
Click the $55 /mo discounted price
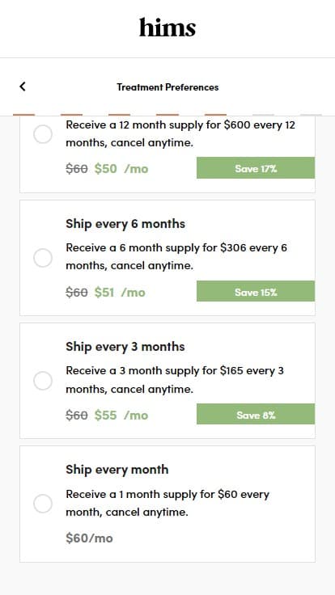tap(121, 416)
